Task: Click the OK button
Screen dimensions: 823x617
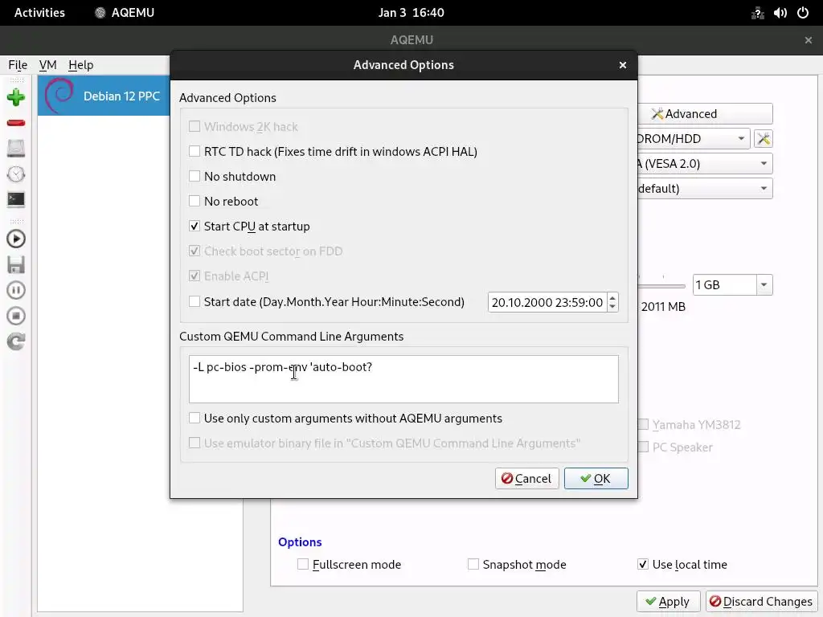Action: pyautogui.click(x=596, y=479)
